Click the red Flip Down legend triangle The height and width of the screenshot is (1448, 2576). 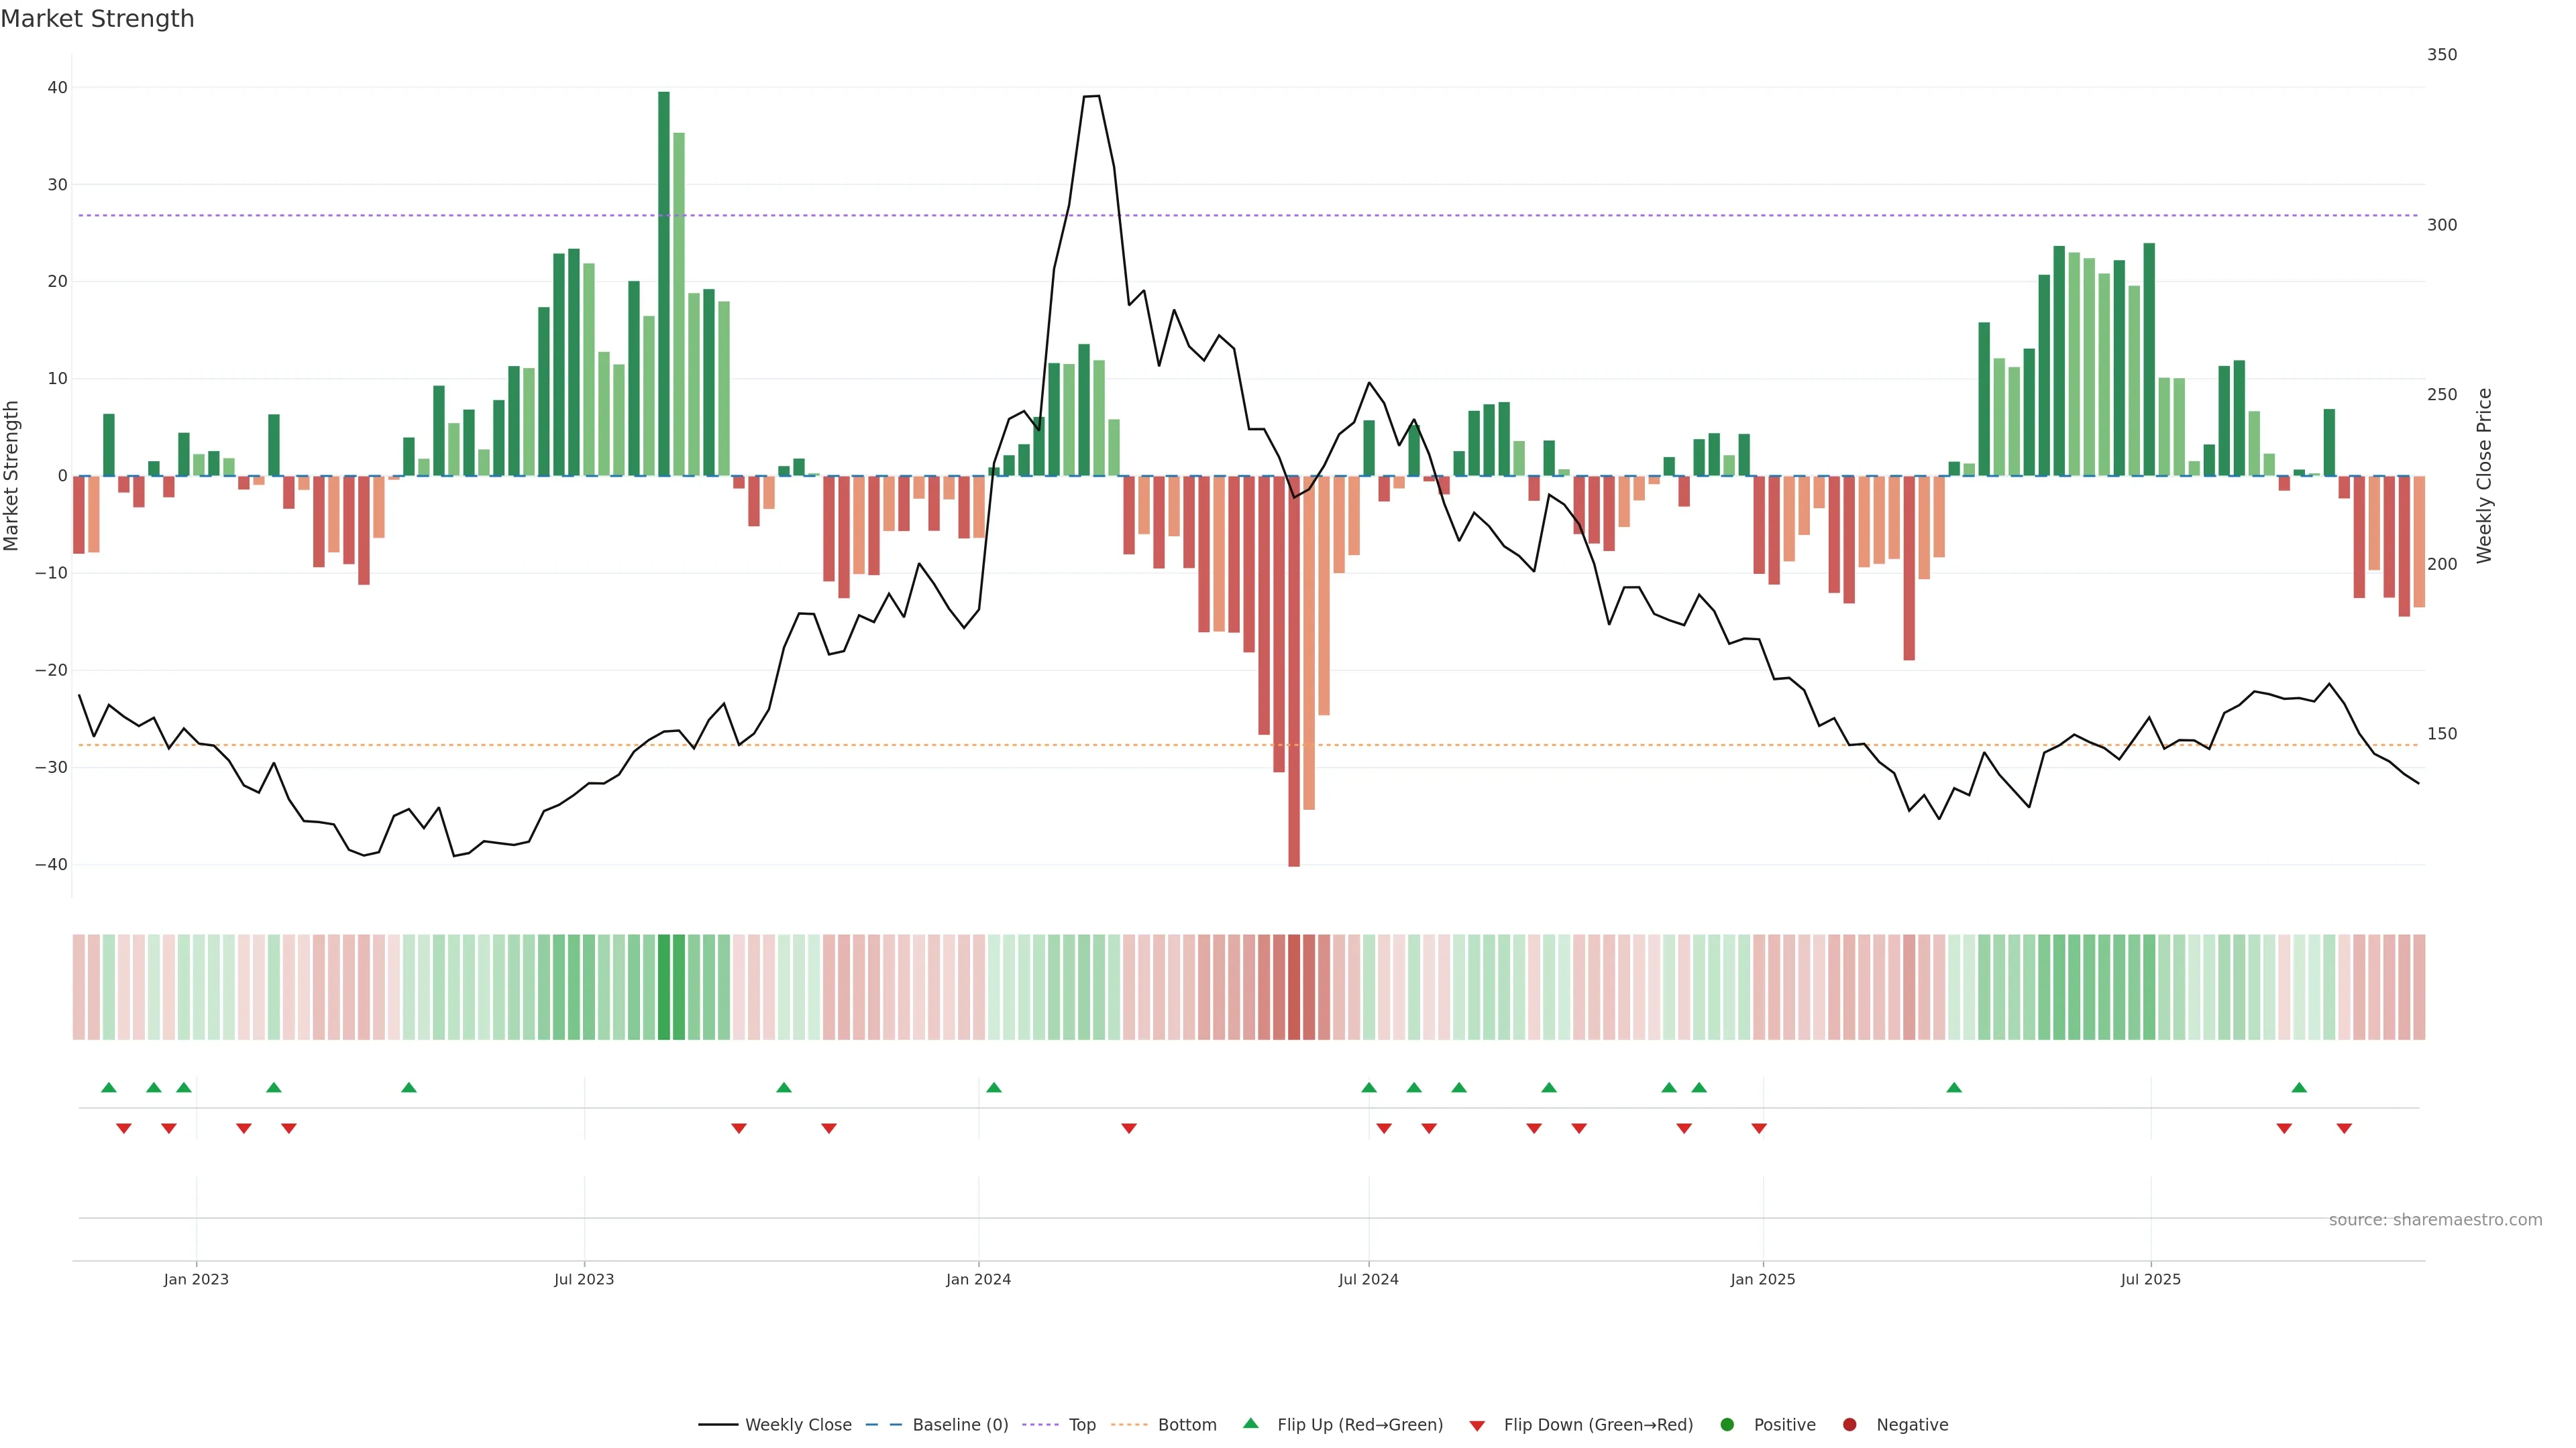pos(1477,1426)
